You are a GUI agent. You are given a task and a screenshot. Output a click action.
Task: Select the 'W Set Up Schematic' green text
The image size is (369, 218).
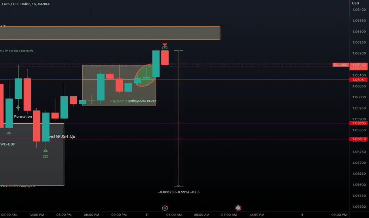click(x=18, y=51)
